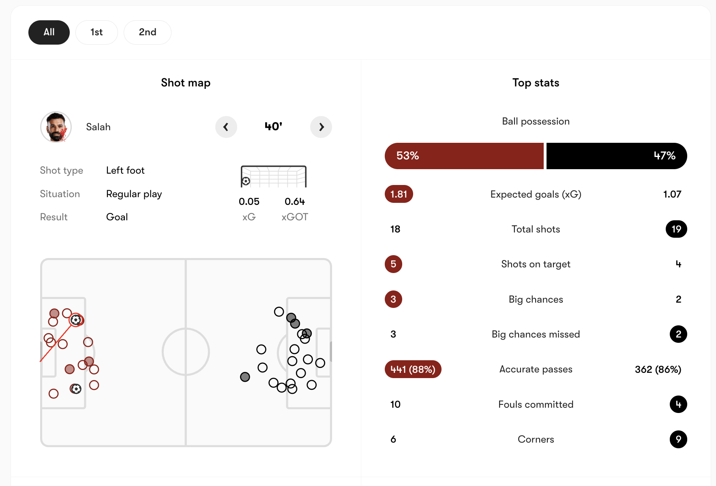Screen dimensions: 716x486
Task: Select the highlighted Salah goal marker on pitch
Action: point(76,320)
